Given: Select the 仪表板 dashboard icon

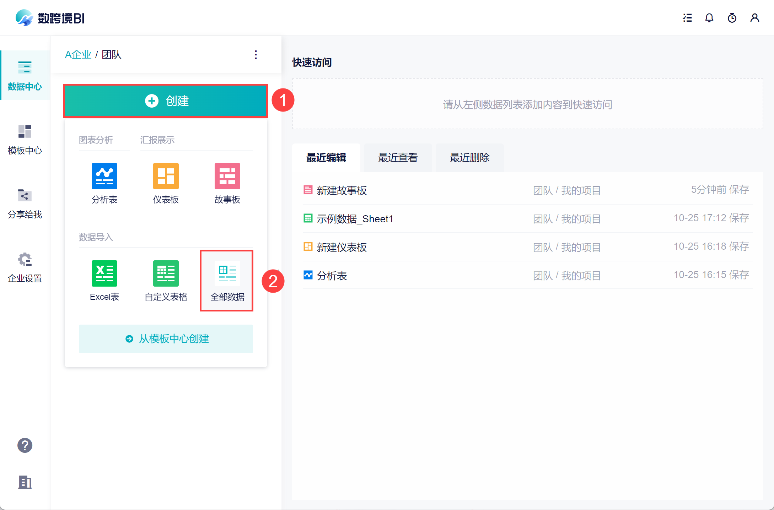Looking at the screenshot, I should tap(166, 177).
